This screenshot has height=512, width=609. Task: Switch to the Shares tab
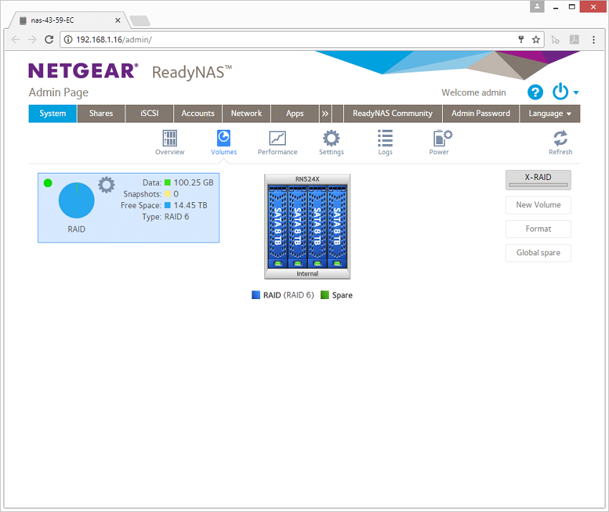[101, 113]
